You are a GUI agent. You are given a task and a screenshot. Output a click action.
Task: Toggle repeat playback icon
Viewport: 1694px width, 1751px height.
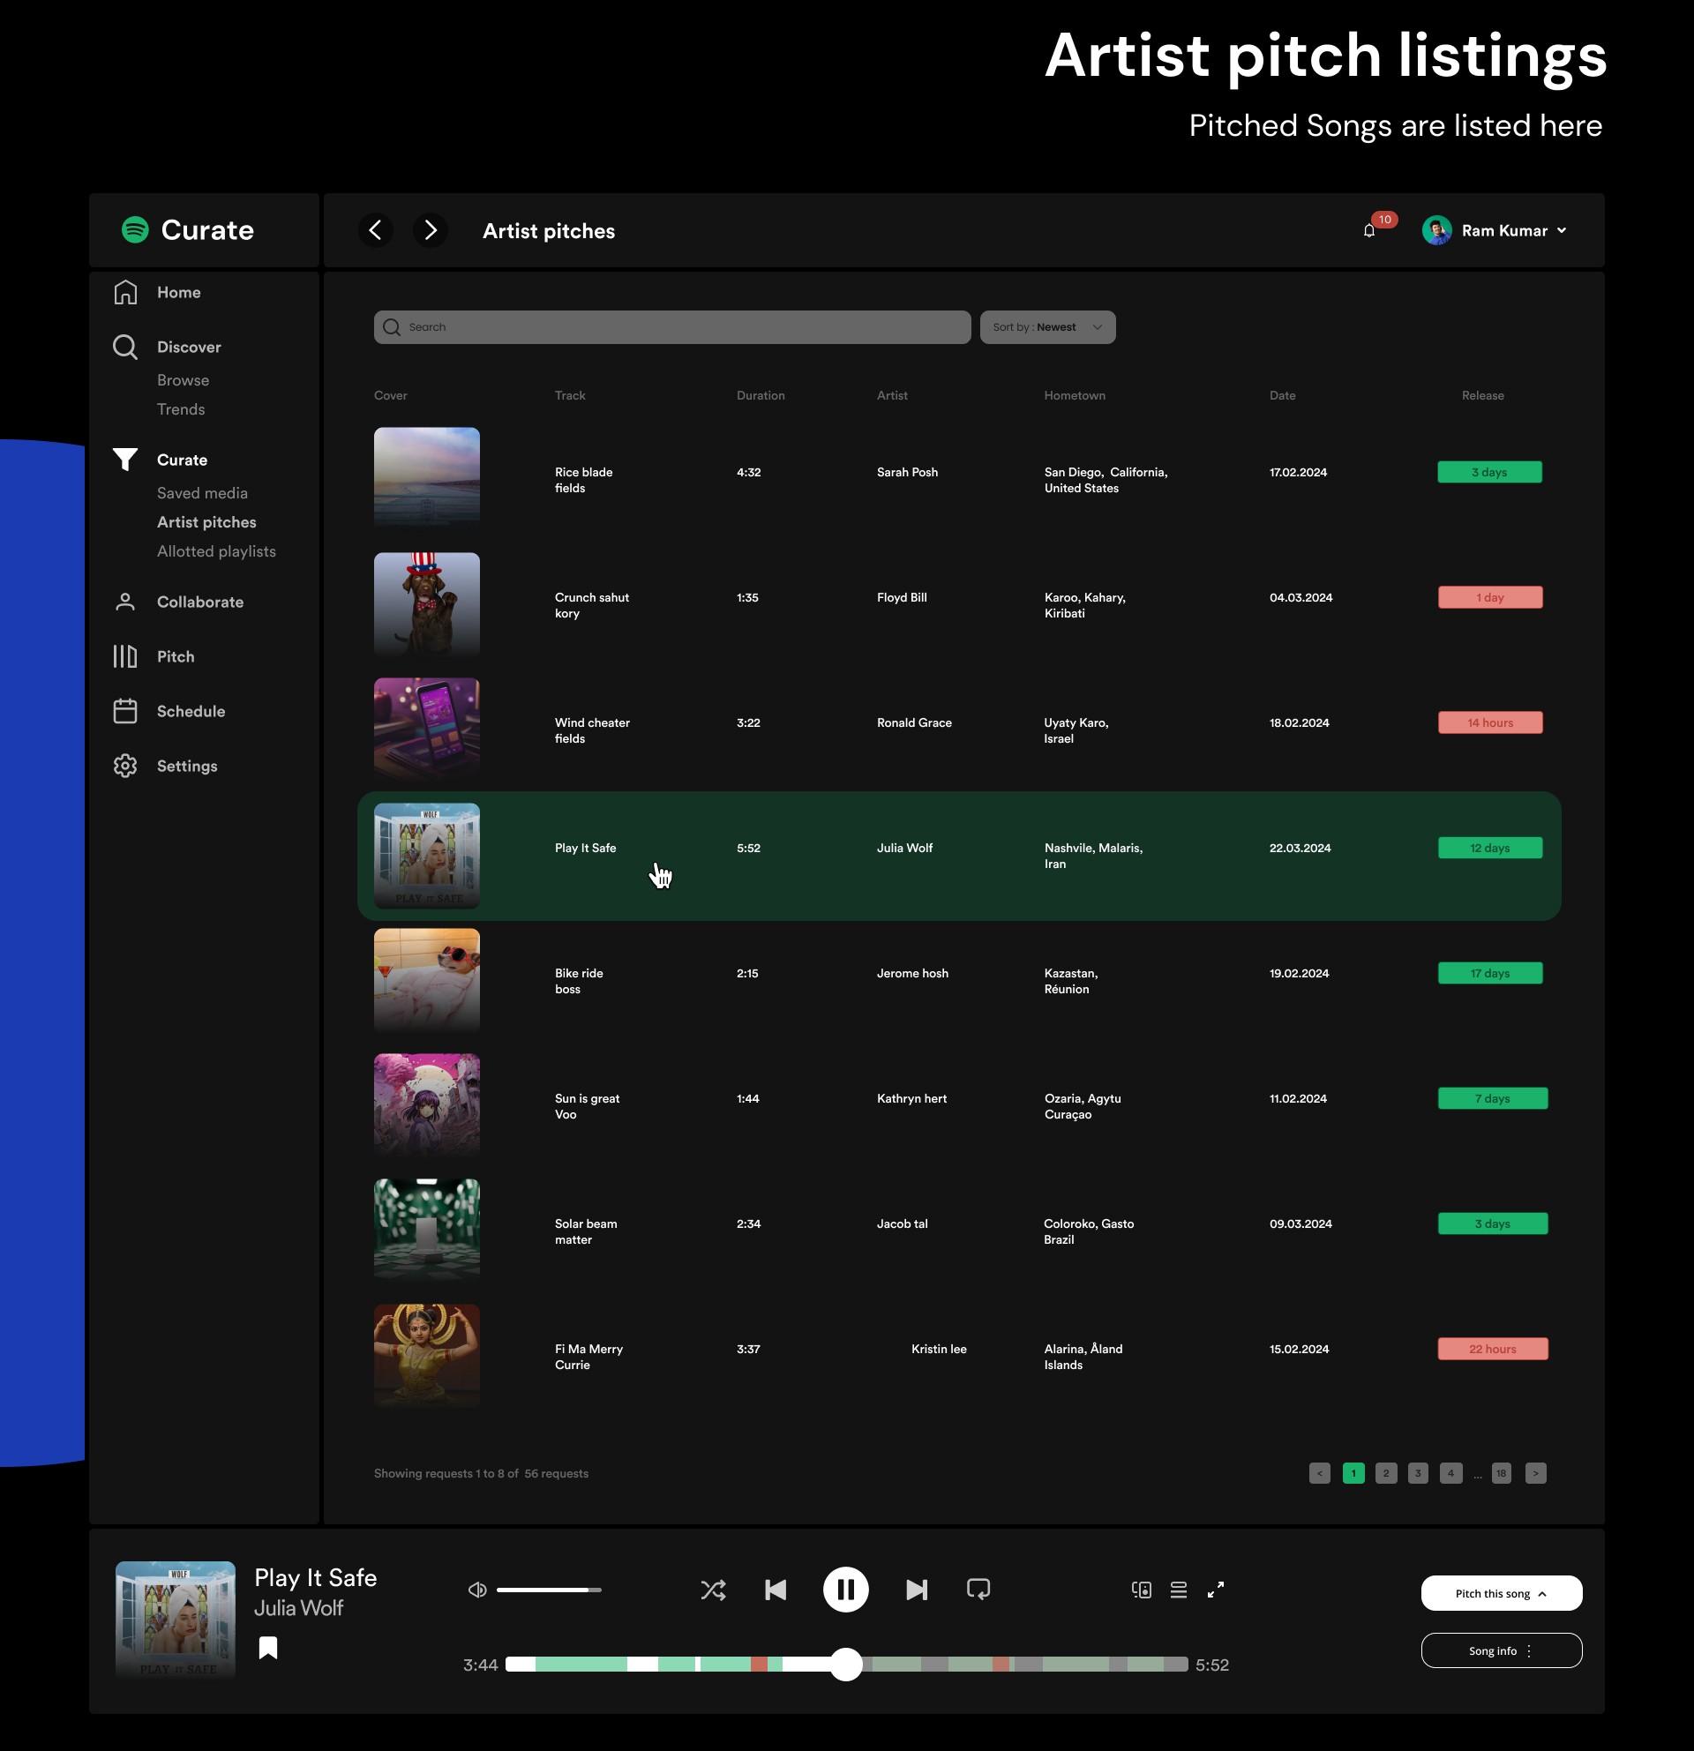[x=978, y=1590]
